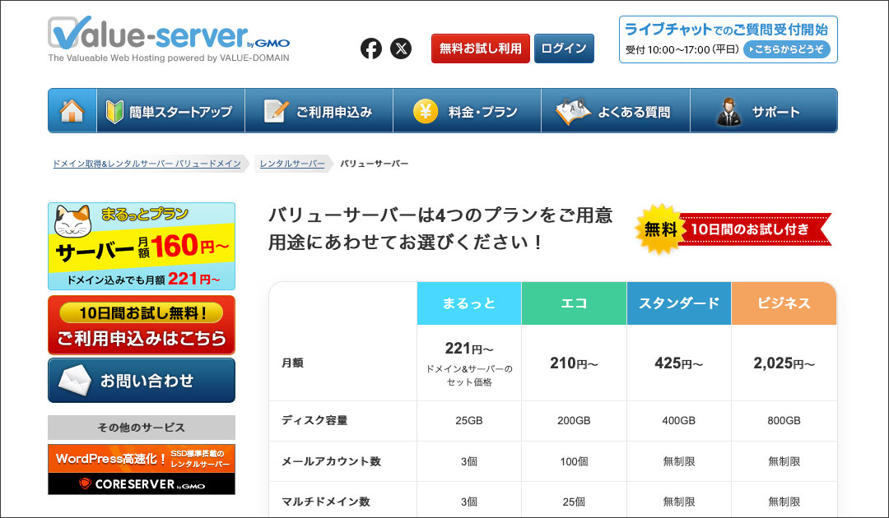Click バリューサーバー breadcrumb current page text
Image resolution: width=889 pixels, height=518 pixels.
tap(375, 164)
